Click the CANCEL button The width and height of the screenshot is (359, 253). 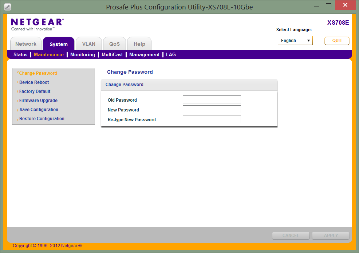click(x=291, y=236)
